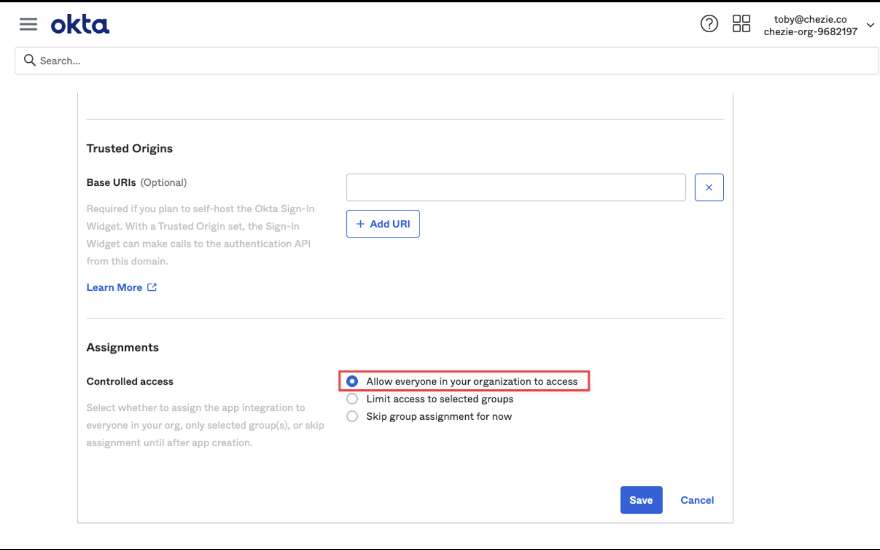
Task: Open the help question mark icon
Action: (x=709, y=24)
